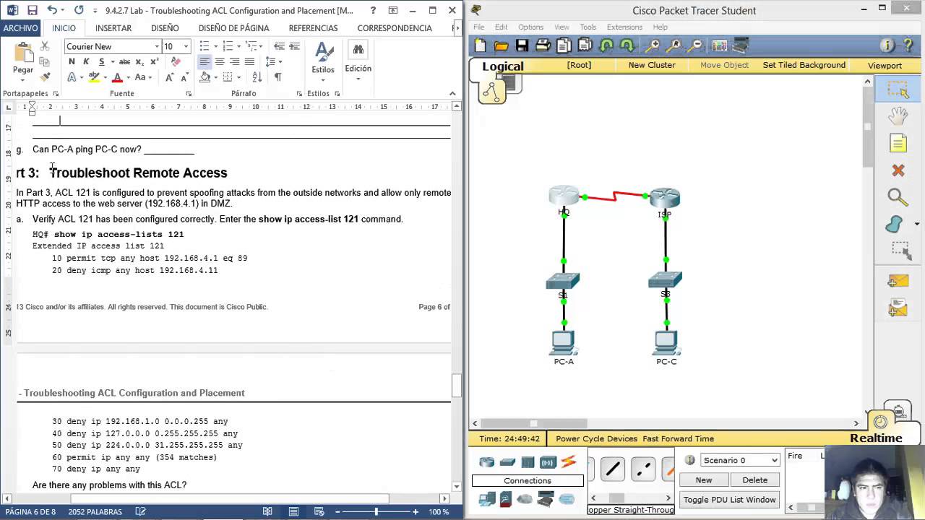Select Switches device category icon
This screenshot has height=520, width=925.
click(x=507, y=462)
